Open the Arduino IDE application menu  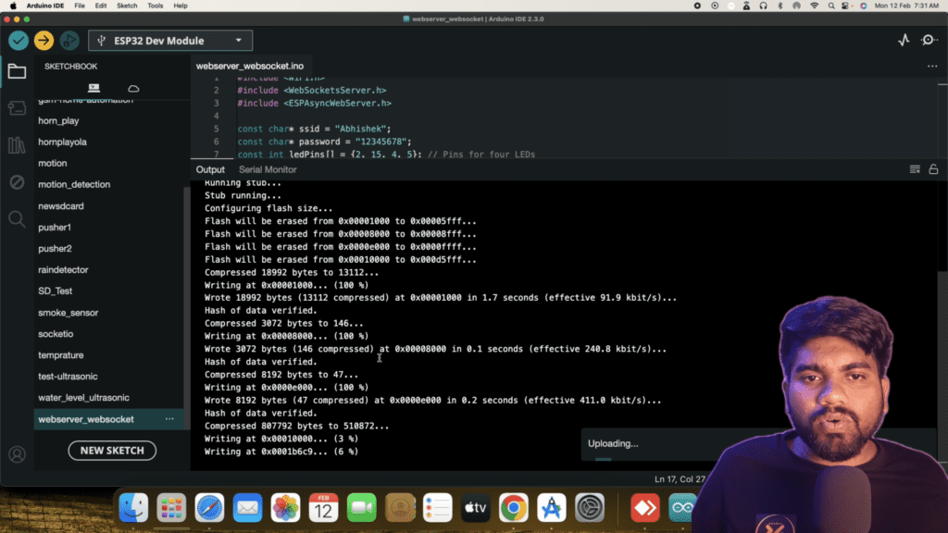pyautogui.click(x=45, y=6)
